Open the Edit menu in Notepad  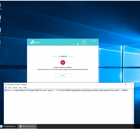(10, 87)
